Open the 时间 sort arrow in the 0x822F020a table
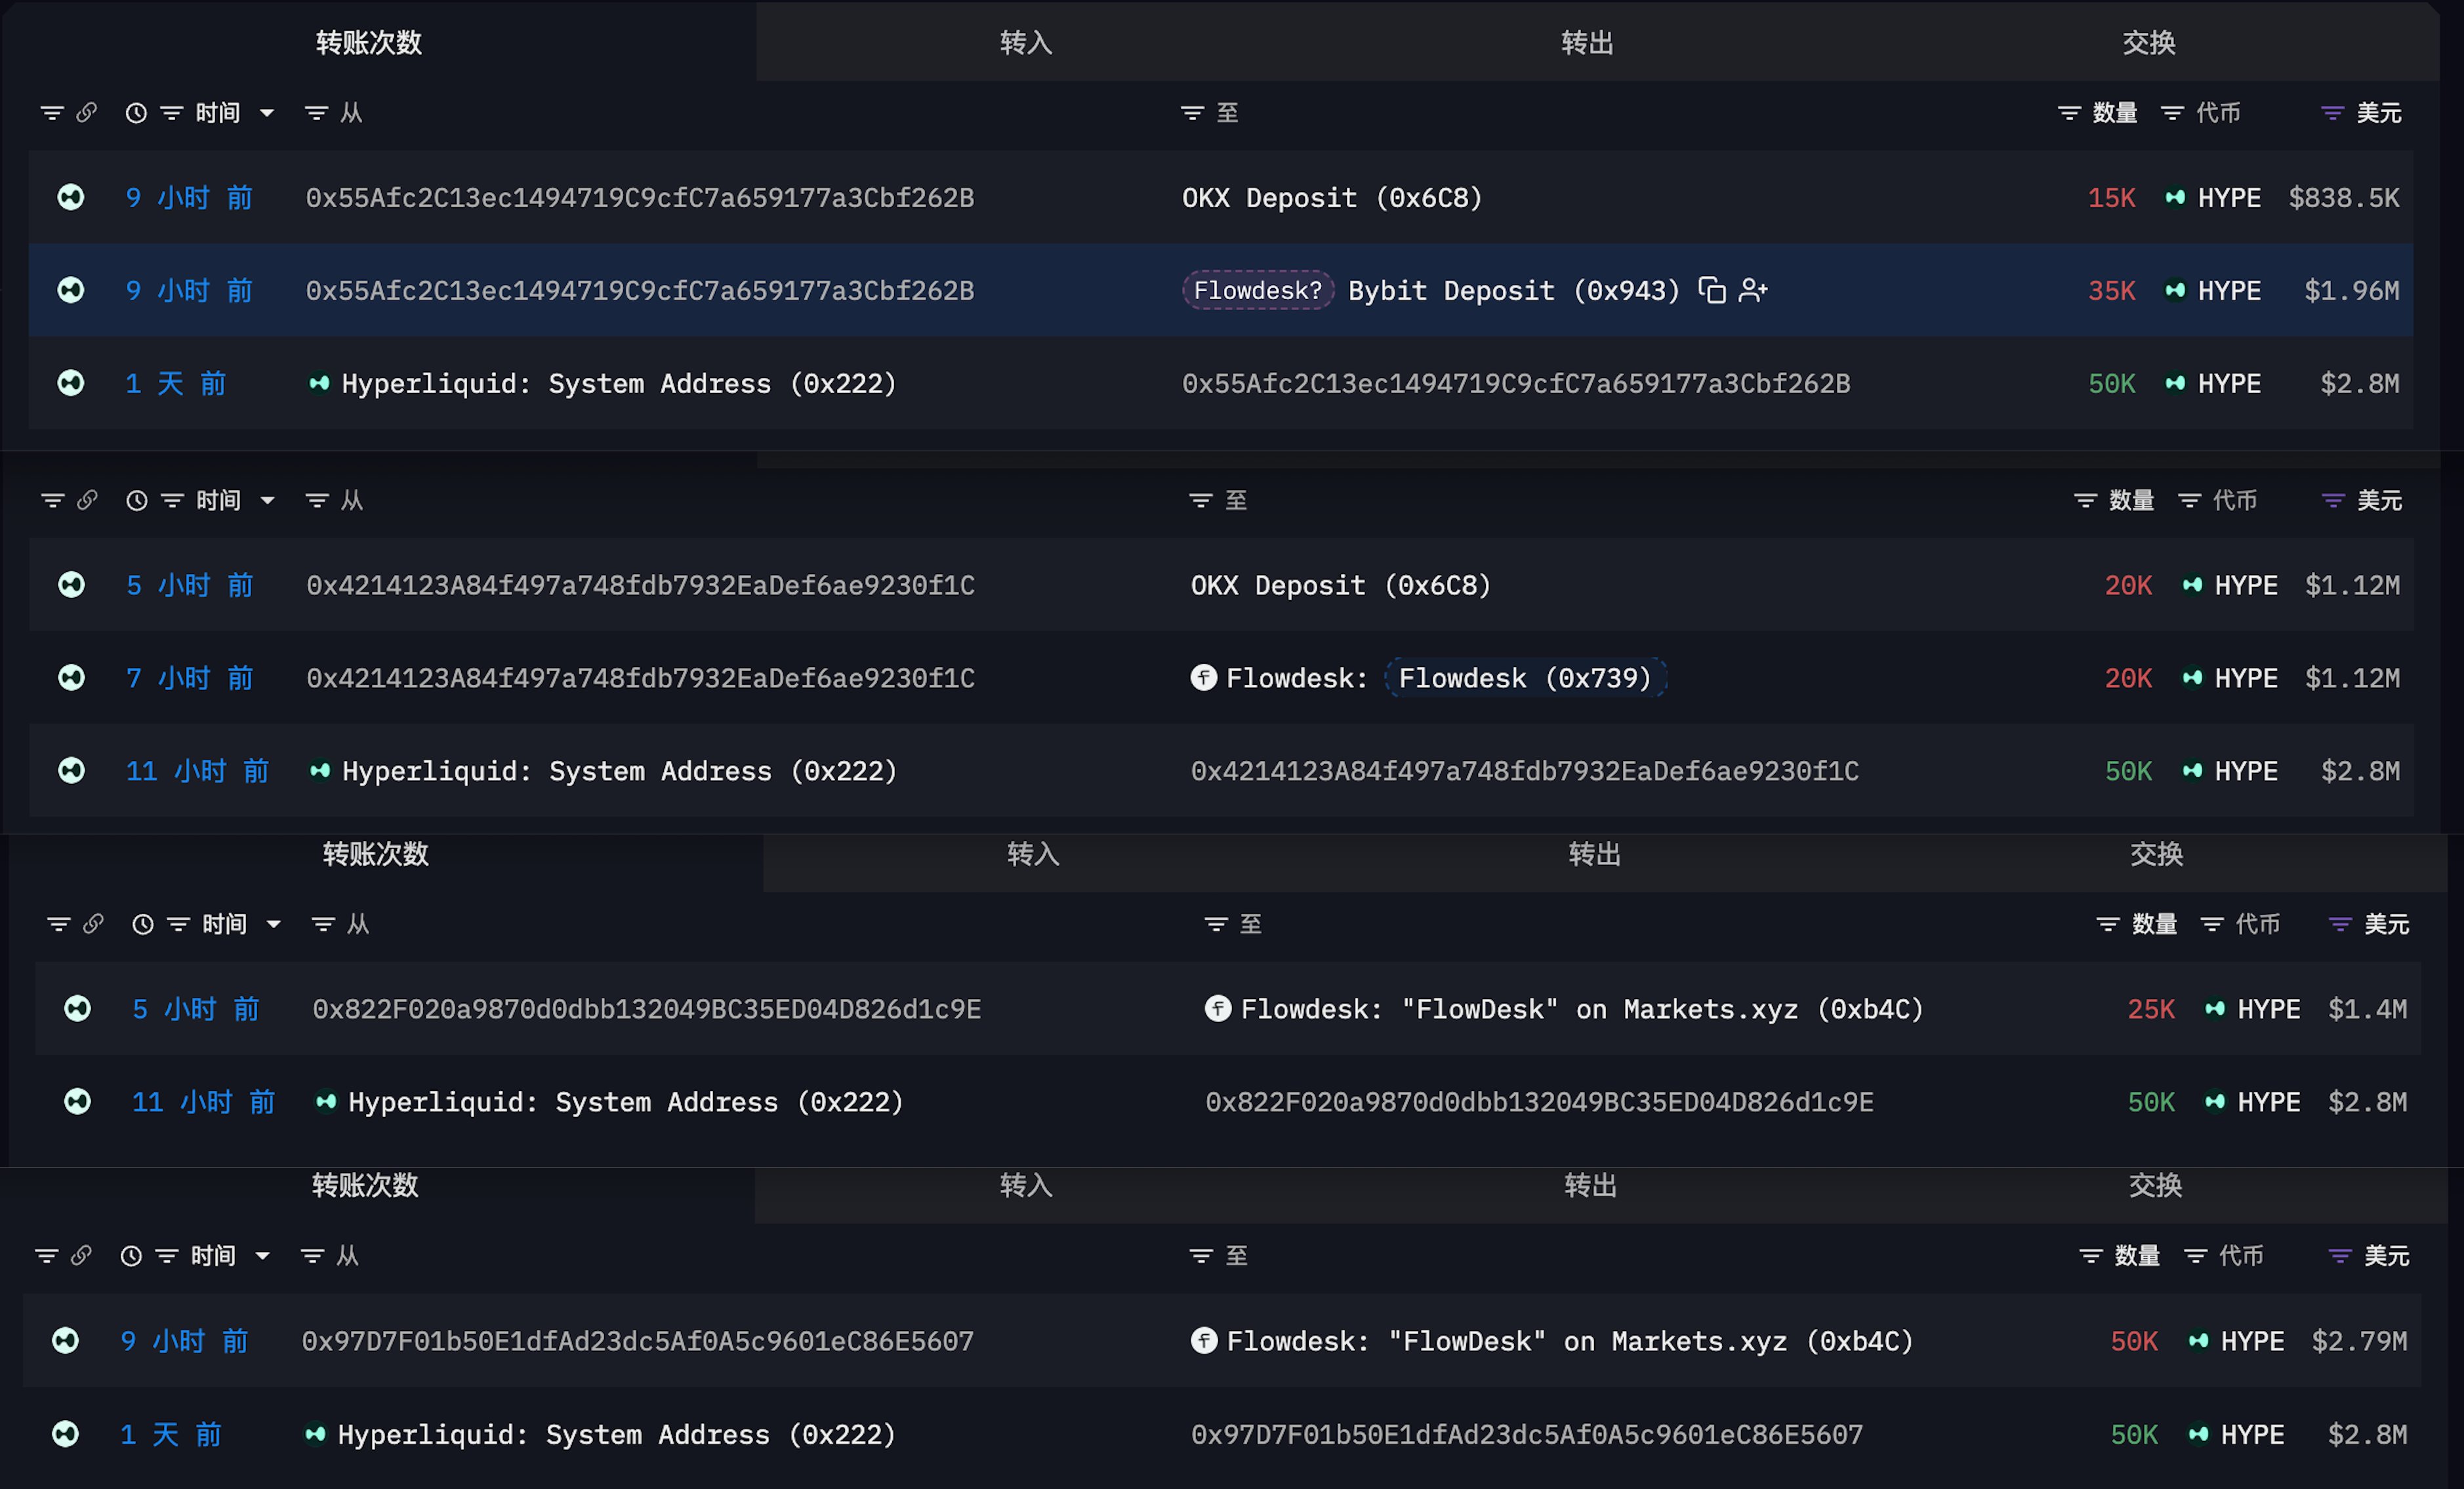This screenshot has height=1489, width=2464. coord(274,924)
